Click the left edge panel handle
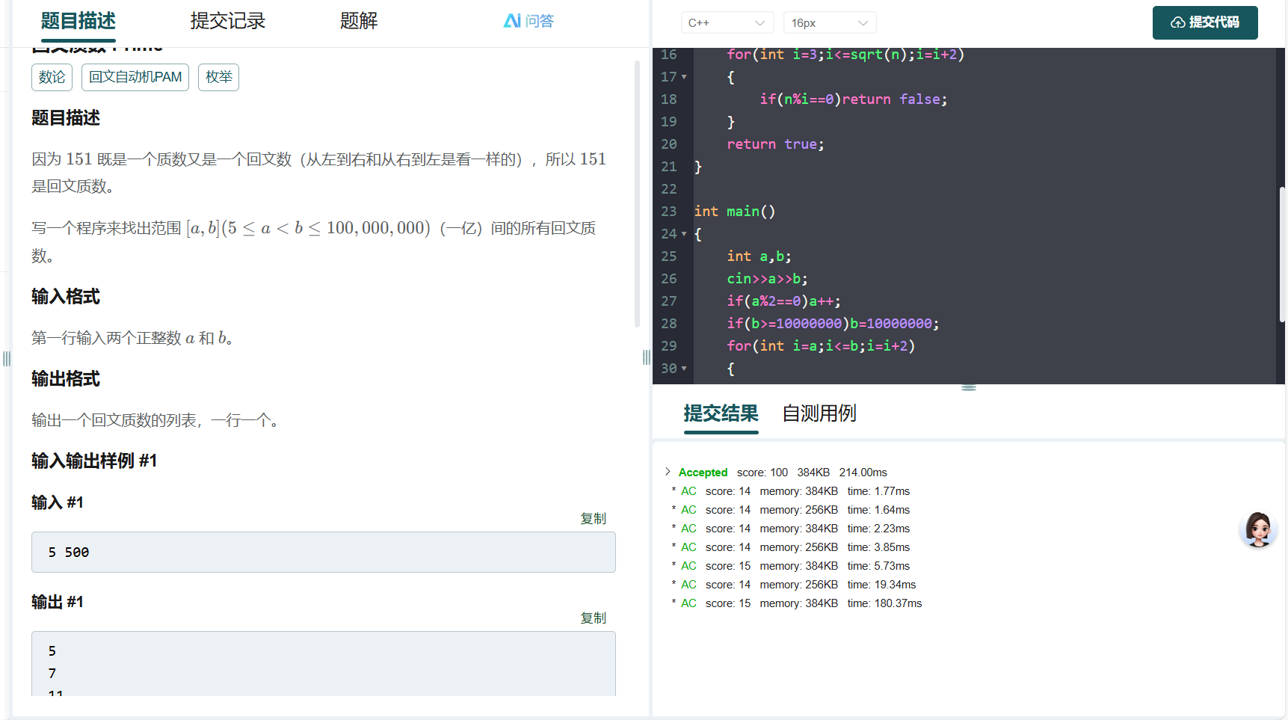Image resolution: width=1288 pixels, height=720 pixels. [7, 359]
